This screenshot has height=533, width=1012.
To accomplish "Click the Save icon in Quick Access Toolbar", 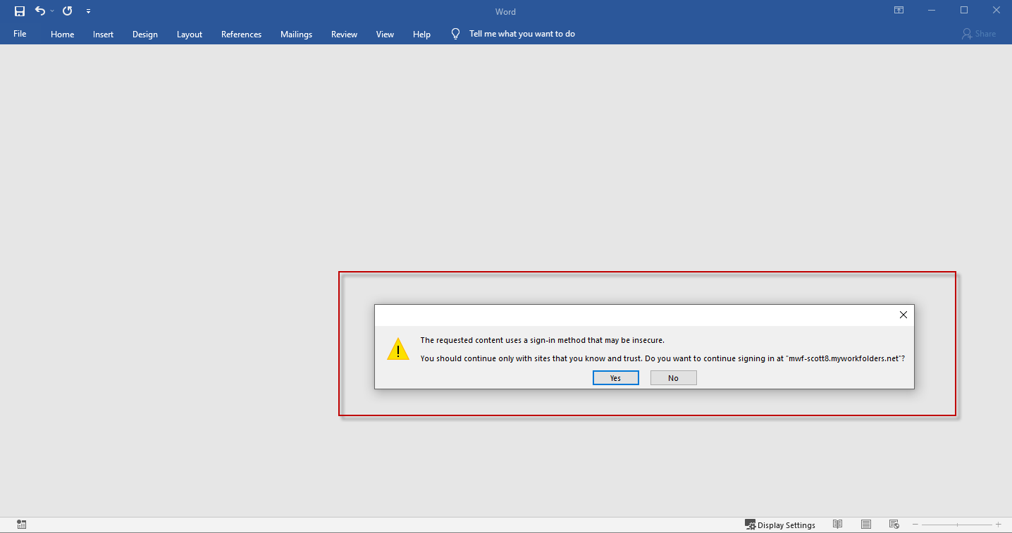I will [20, 11].
